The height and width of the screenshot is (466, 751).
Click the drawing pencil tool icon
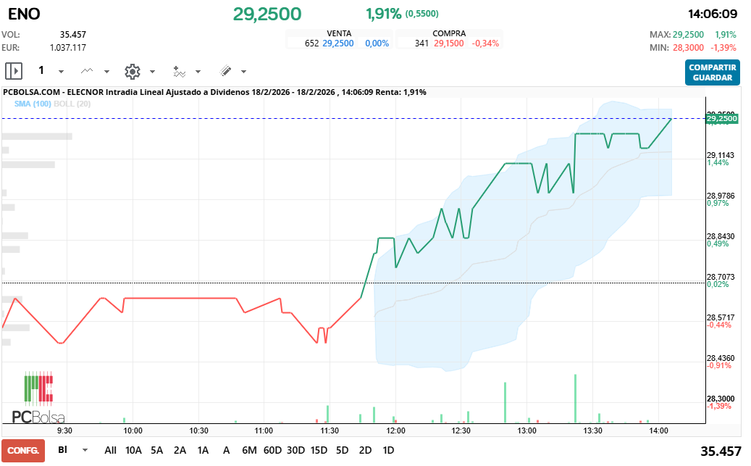(225, 71)
